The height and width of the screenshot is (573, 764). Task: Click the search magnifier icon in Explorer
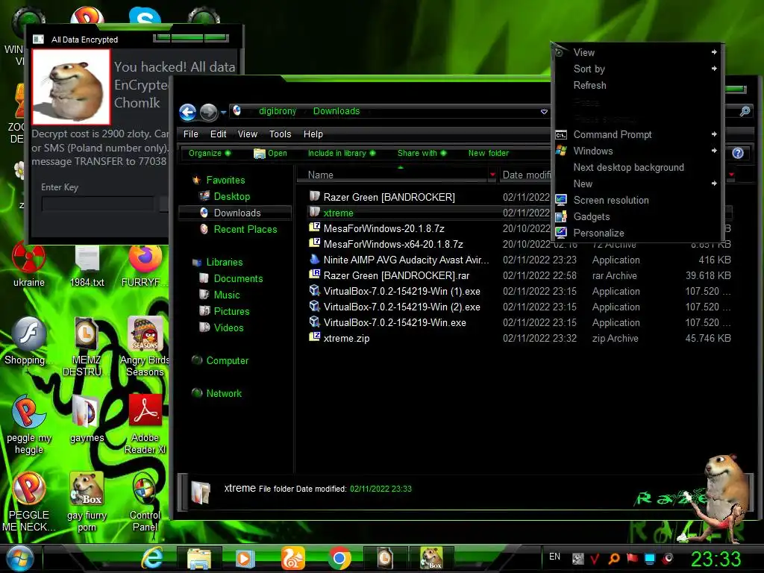pyautogui.click(x=745, y=111)
